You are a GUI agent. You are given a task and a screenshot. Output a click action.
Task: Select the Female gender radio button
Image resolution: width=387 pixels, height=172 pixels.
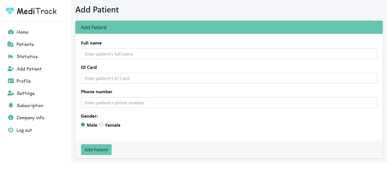point(101,125)
